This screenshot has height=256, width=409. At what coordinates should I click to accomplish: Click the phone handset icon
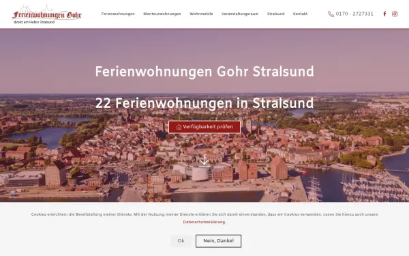(331, 14)
